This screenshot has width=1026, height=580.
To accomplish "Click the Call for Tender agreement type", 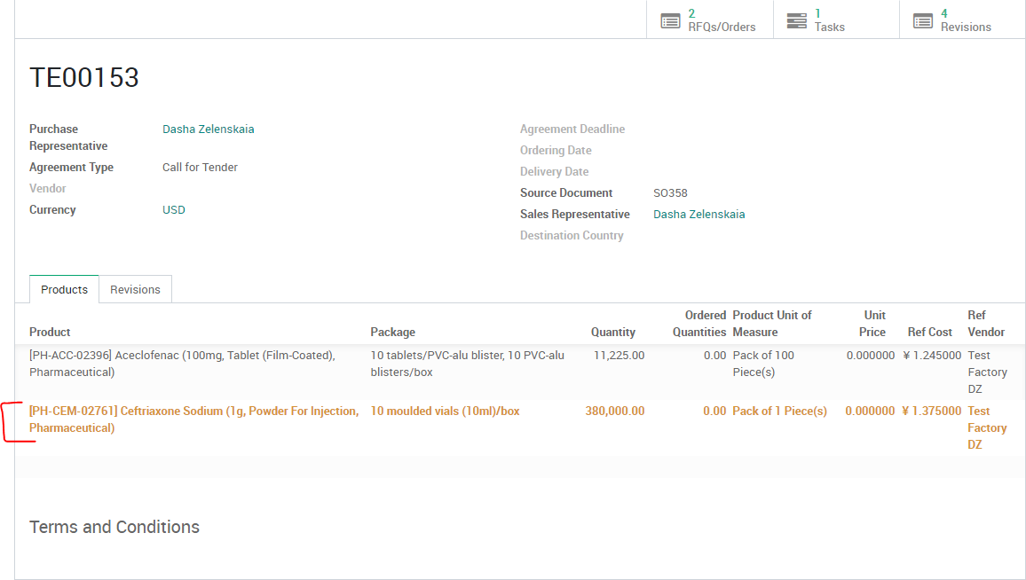I will (x=200, y=167).
